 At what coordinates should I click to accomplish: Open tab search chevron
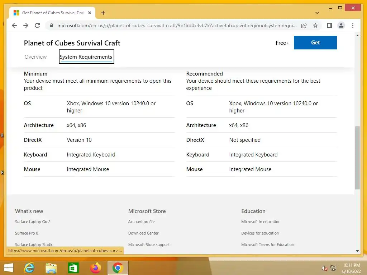(317, 13)
